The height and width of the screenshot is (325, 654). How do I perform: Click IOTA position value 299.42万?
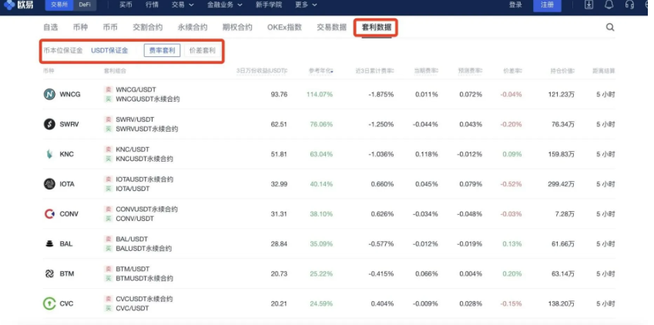(561, 184)
